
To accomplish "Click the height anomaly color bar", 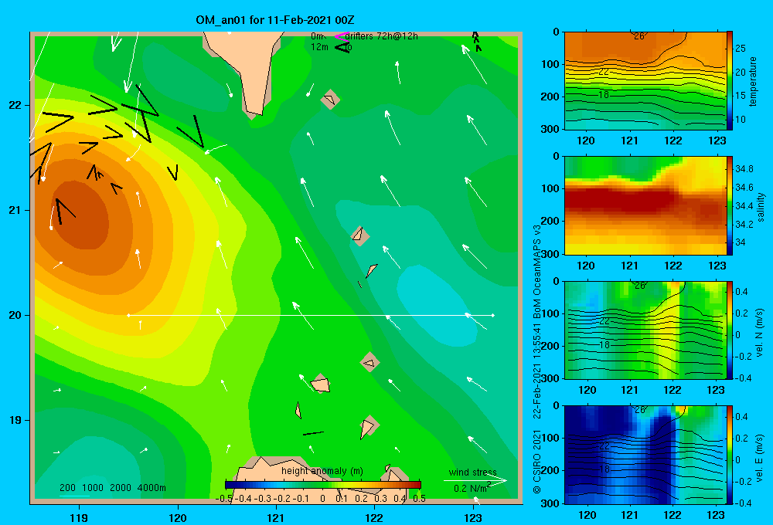I will point(323,485).
